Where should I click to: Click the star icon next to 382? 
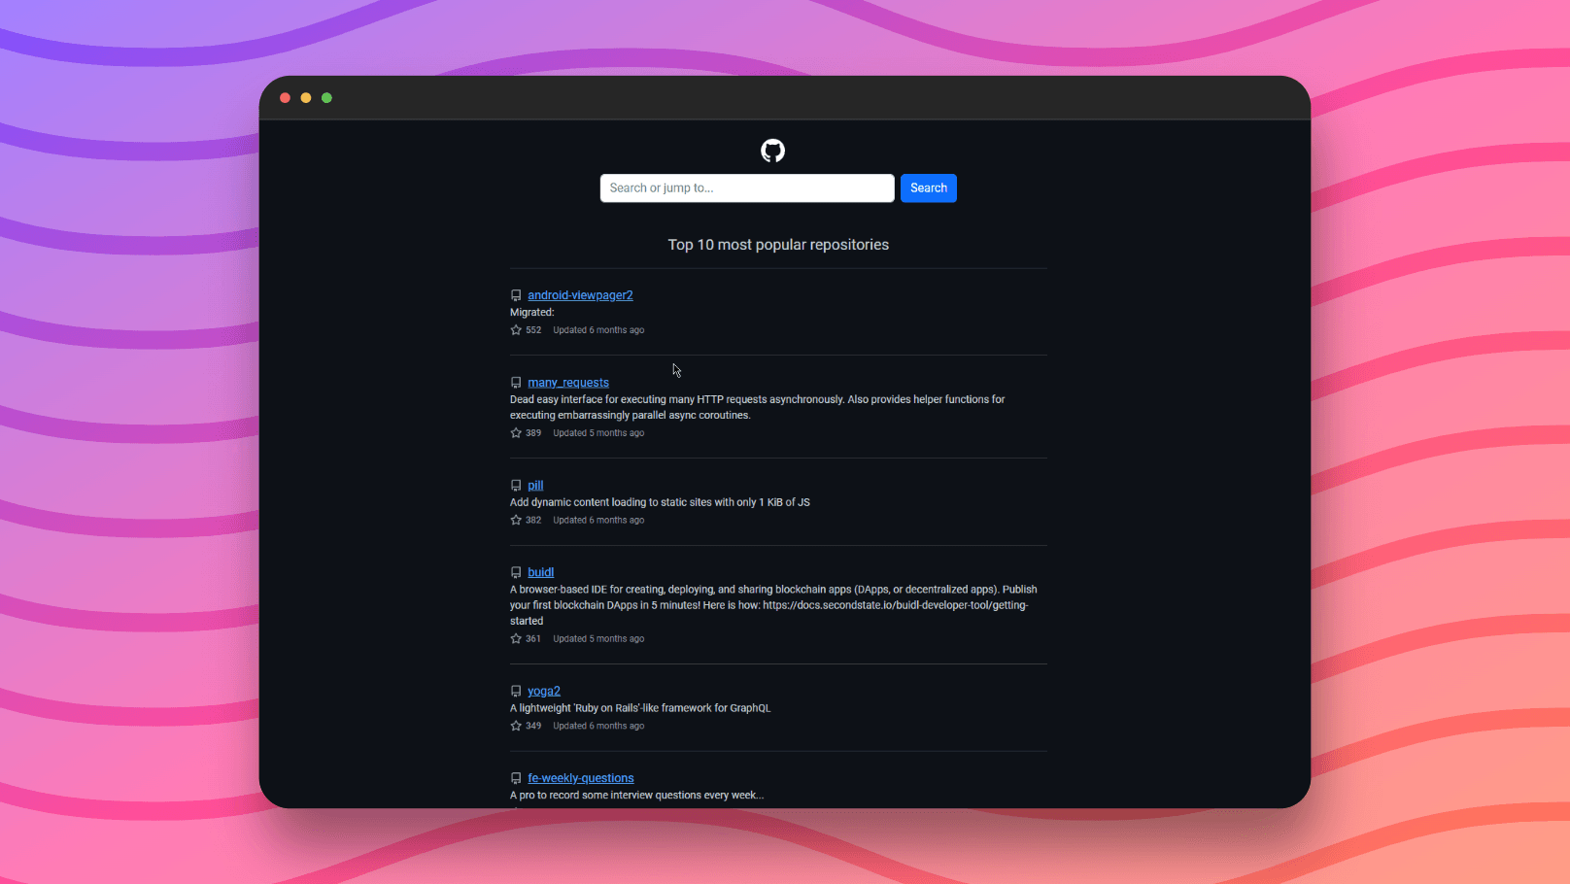pyautogui.click(x=516, y=521)
